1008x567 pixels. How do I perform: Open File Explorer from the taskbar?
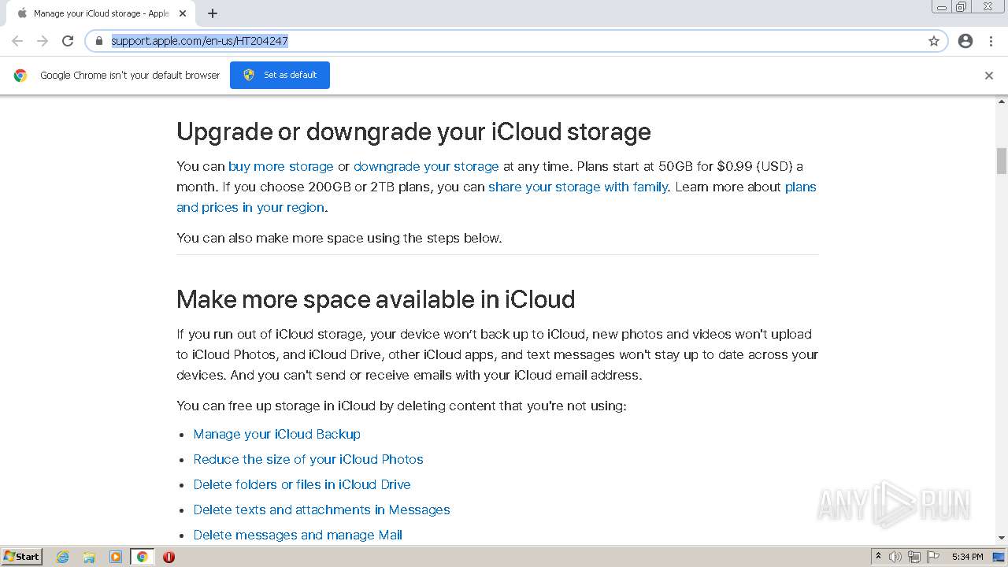point(89,557)
